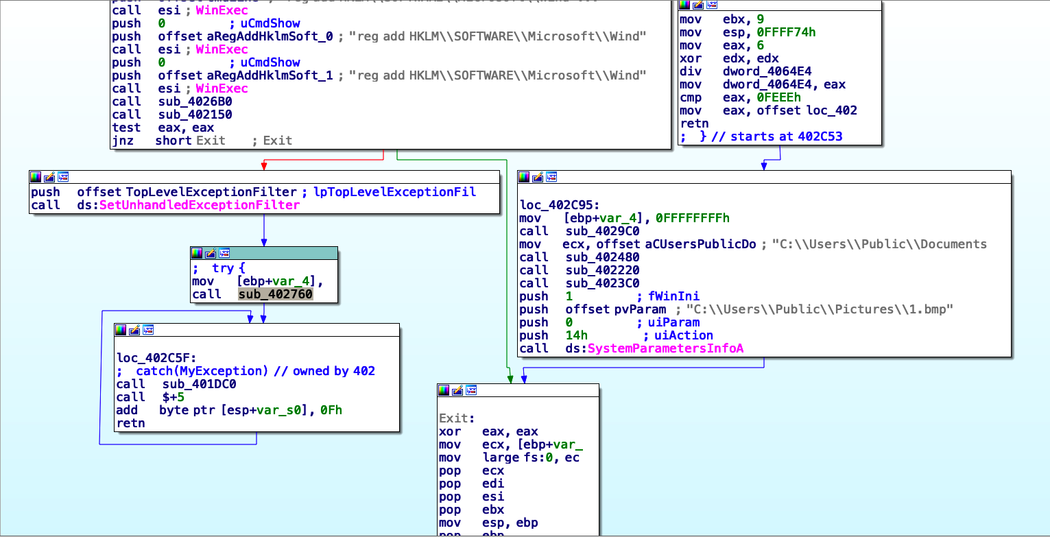Click the Exit label in bottom block

click(x=455, y=418)
